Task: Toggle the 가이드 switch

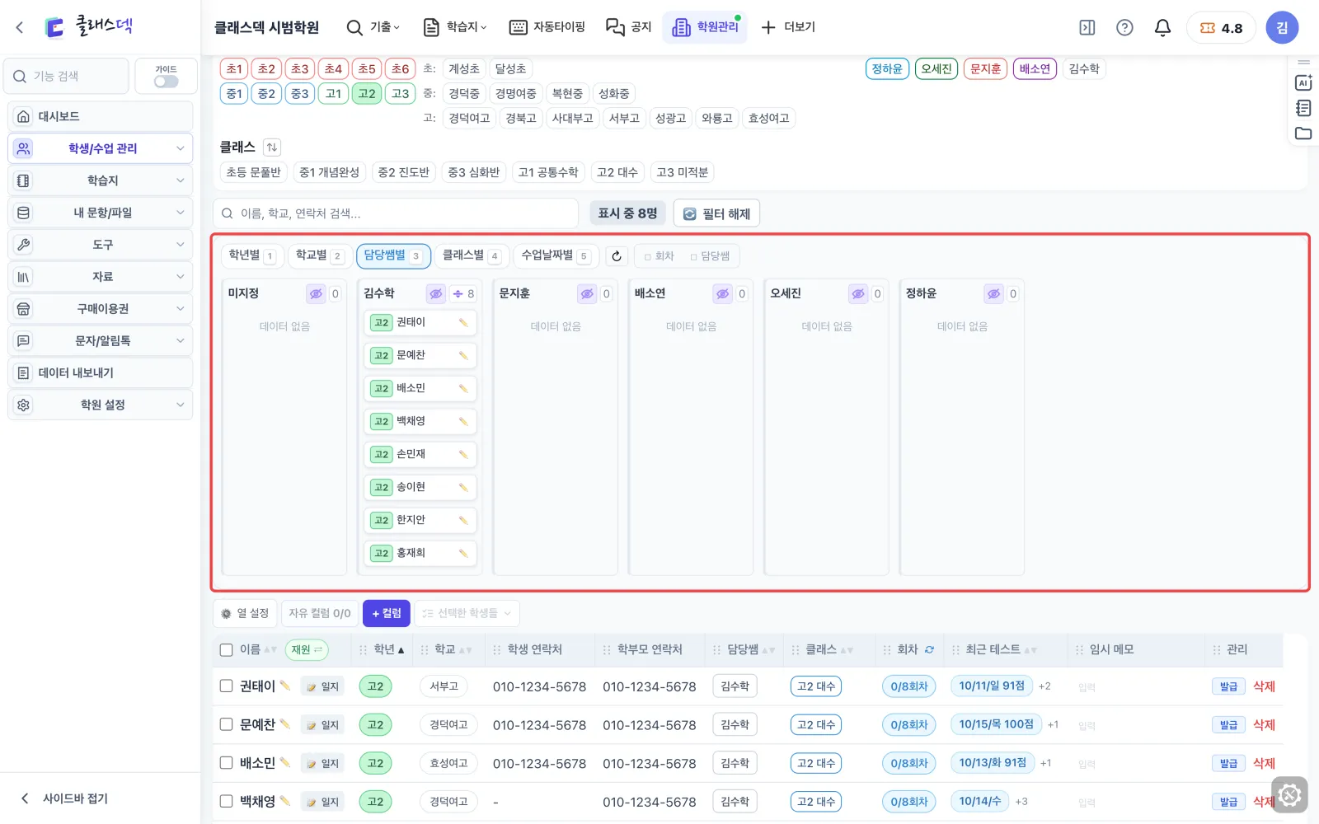Action: (x=166, y=82)
